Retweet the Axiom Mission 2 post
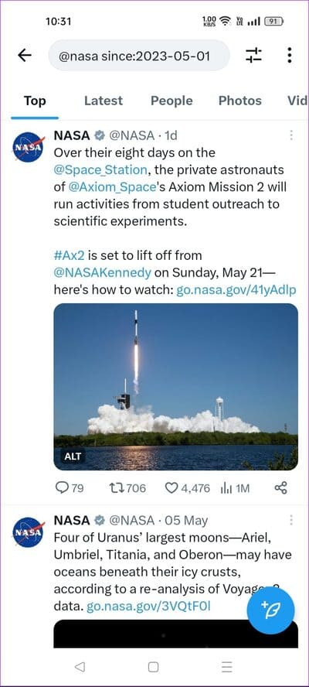The height and width of the screenshot is (687, 309). pos(127,487)
